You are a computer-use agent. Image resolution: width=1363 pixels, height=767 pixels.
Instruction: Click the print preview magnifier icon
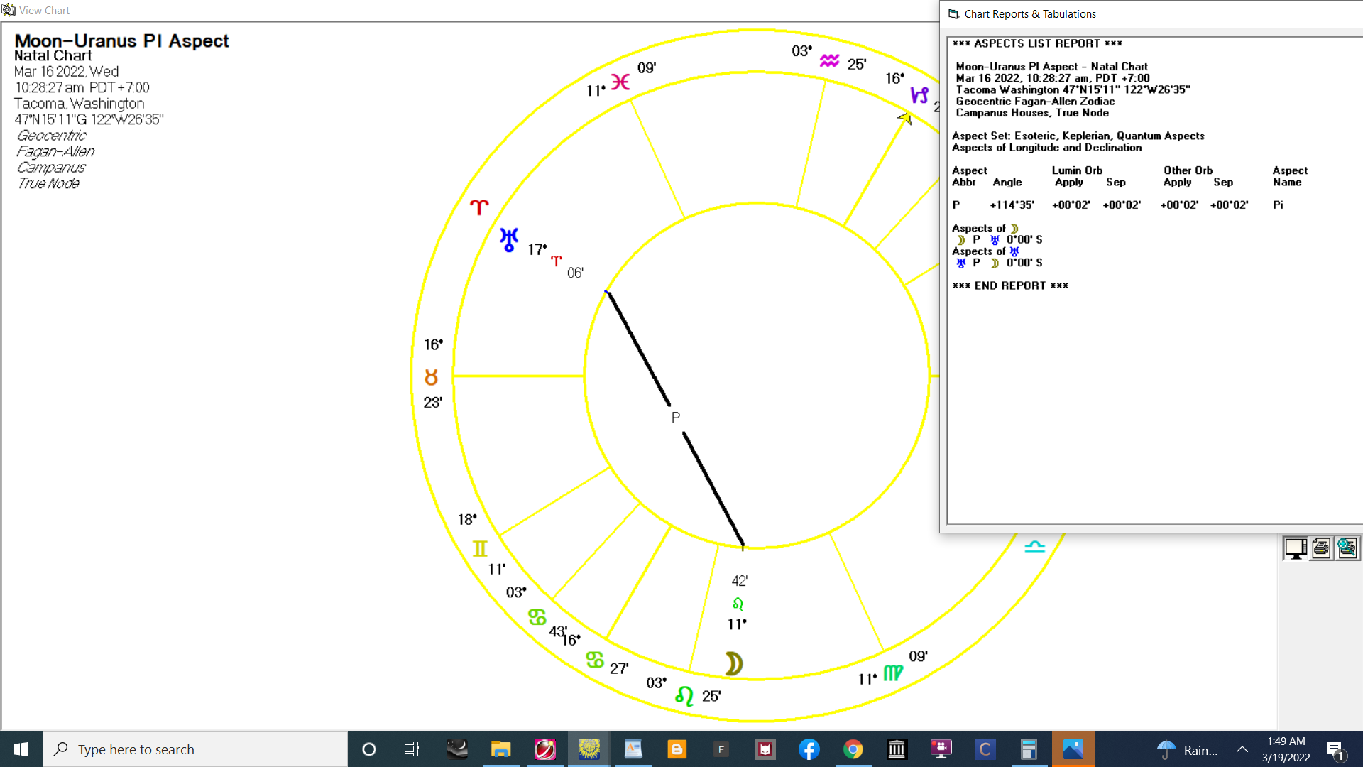tap(1347, 548)
